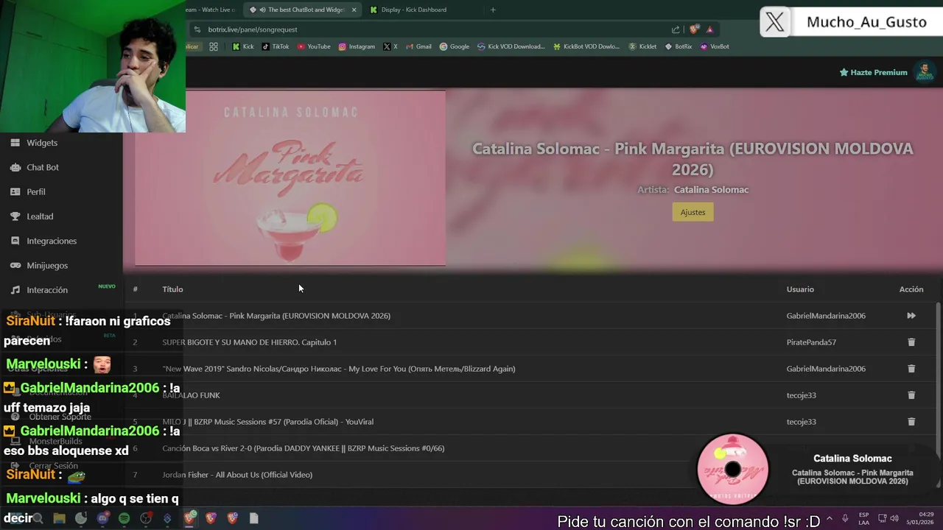Open the active Brave browser taskbar icon
The height and width of the screenshot is (530, 943).
(189, 518)
